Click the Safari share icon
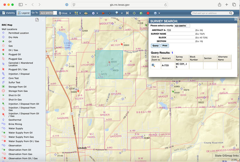Image resolution: width=240 pixels, height=162 pixels. [219, 5]
